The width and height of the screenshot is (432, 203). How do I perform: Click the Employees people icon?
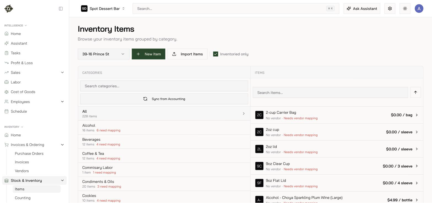tap(7, 102)
